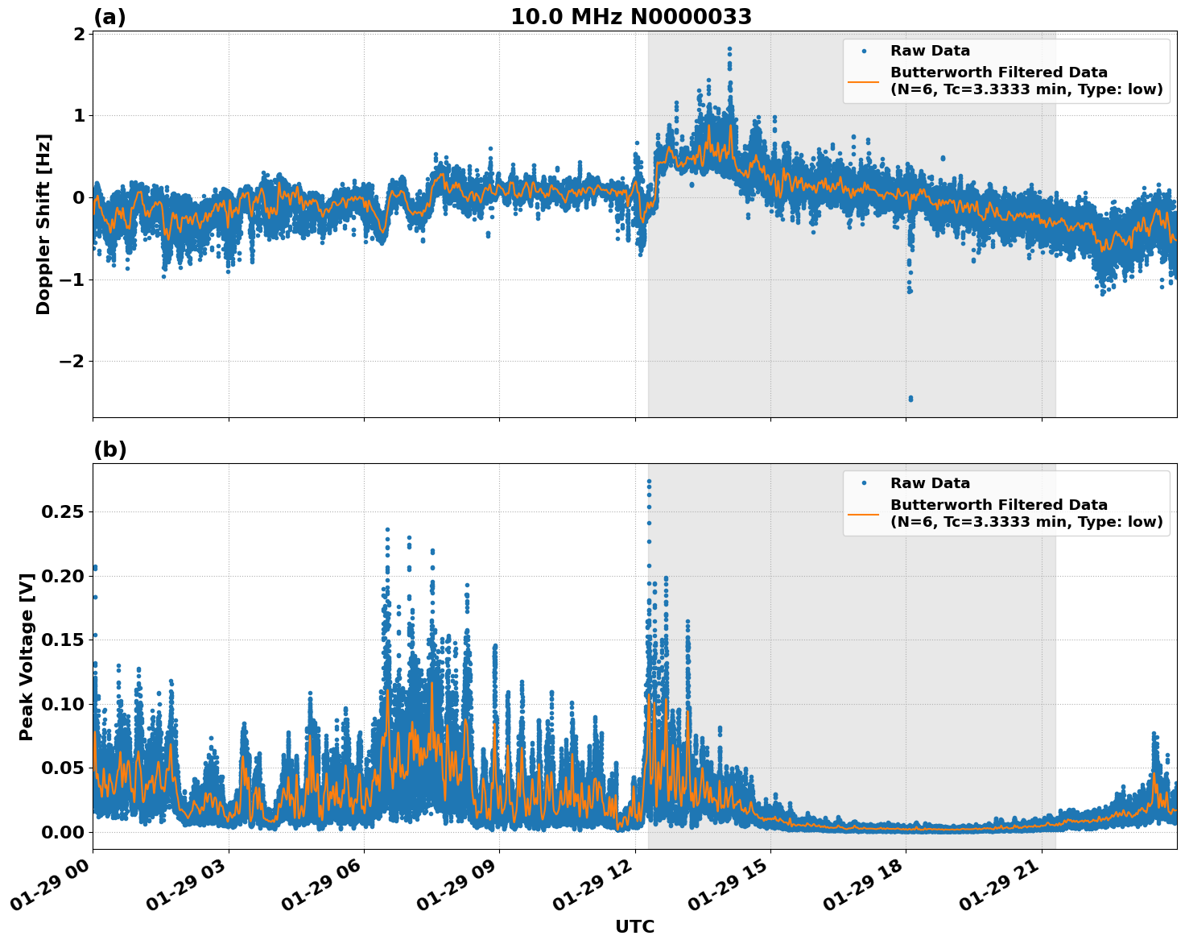Click the blue Raw Data marker in panel (b) legend
Screen dimensions: 1185x944
865,482
